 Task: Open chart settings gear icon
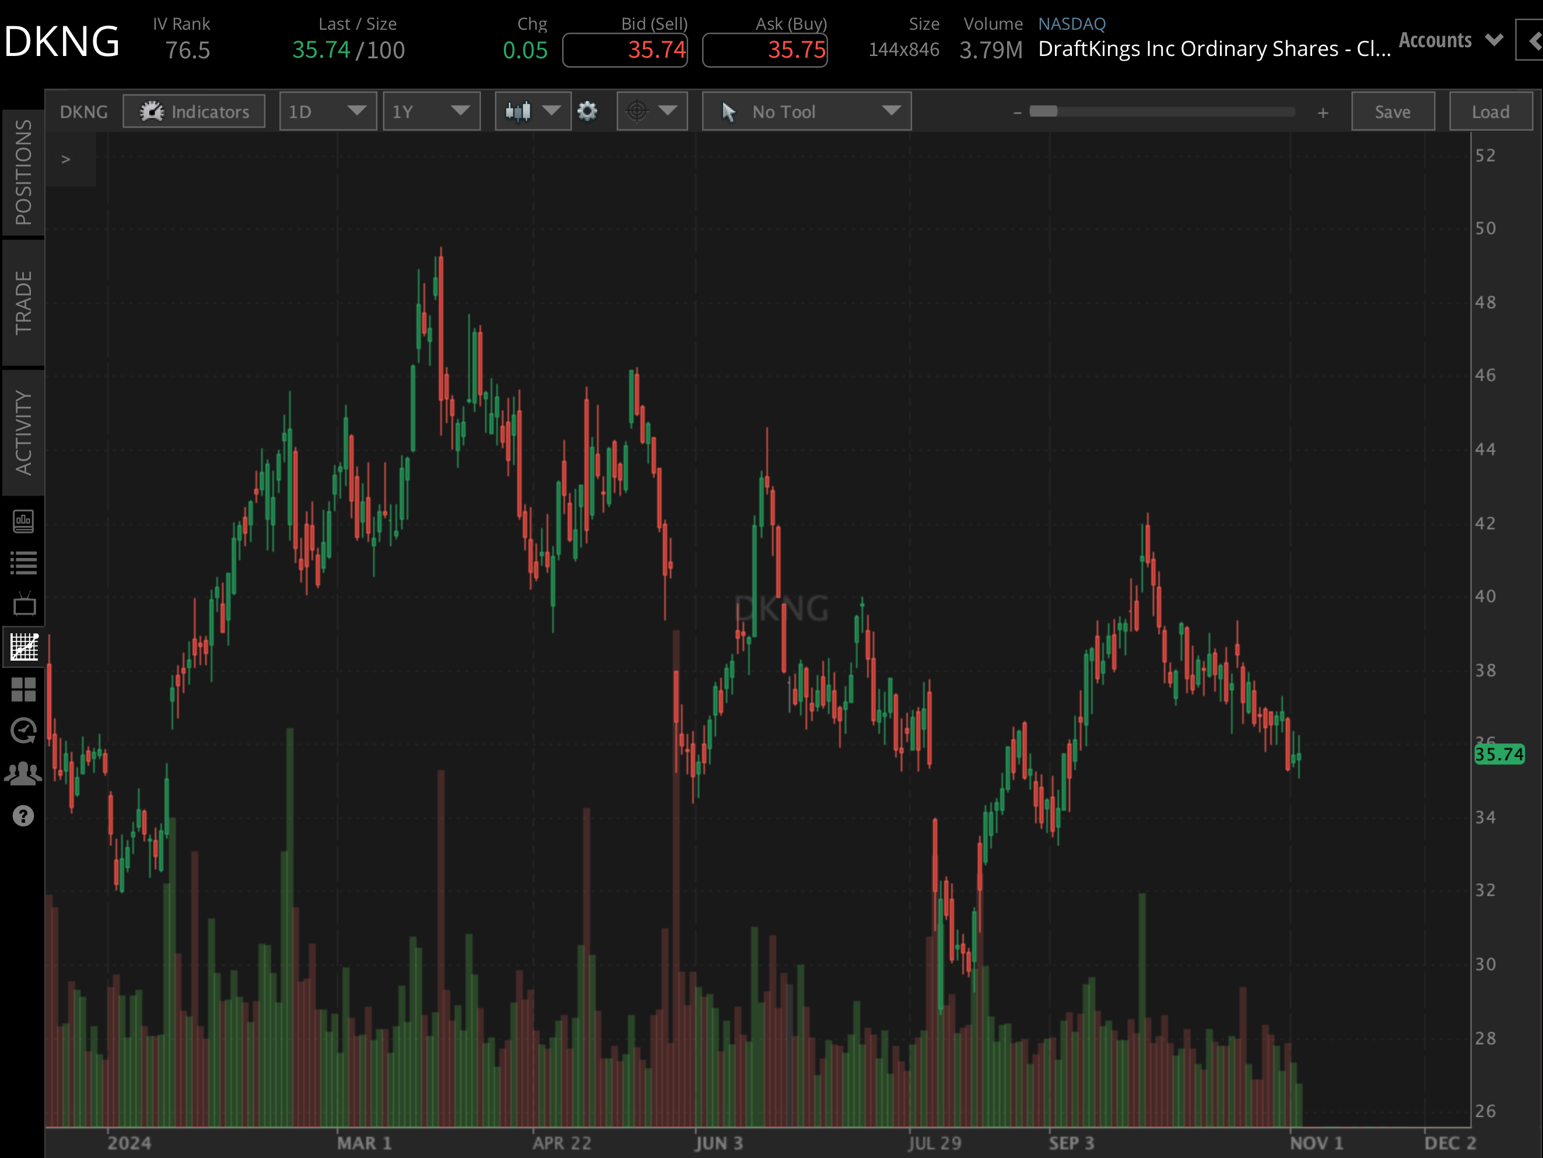tap(587, 111)
